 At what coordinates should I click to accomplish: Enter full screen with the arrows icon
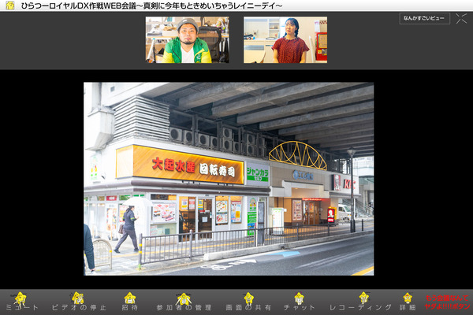[461, 18]
